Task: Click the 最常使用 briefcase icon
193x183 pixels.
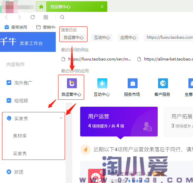Action: click(x=7, y=27)
